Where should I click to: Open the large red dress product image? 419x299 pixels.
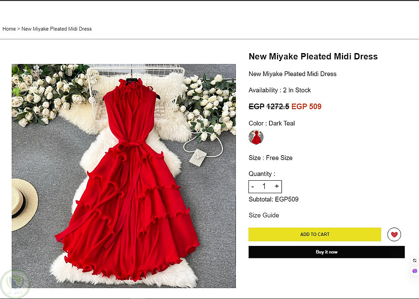coord(124,176)
